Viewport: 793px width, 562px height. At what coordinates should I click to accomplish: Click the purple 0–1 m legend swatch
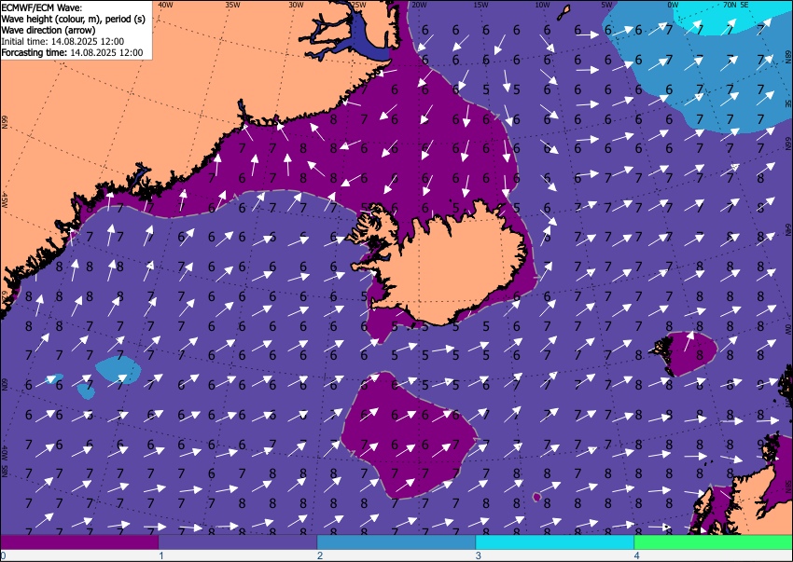pos(79,542)
